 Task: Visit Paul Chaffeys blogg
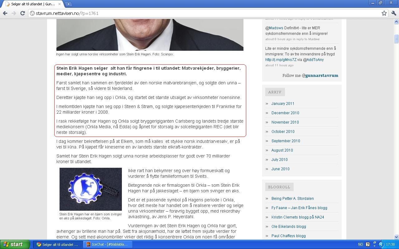click(x=289, y=236)
